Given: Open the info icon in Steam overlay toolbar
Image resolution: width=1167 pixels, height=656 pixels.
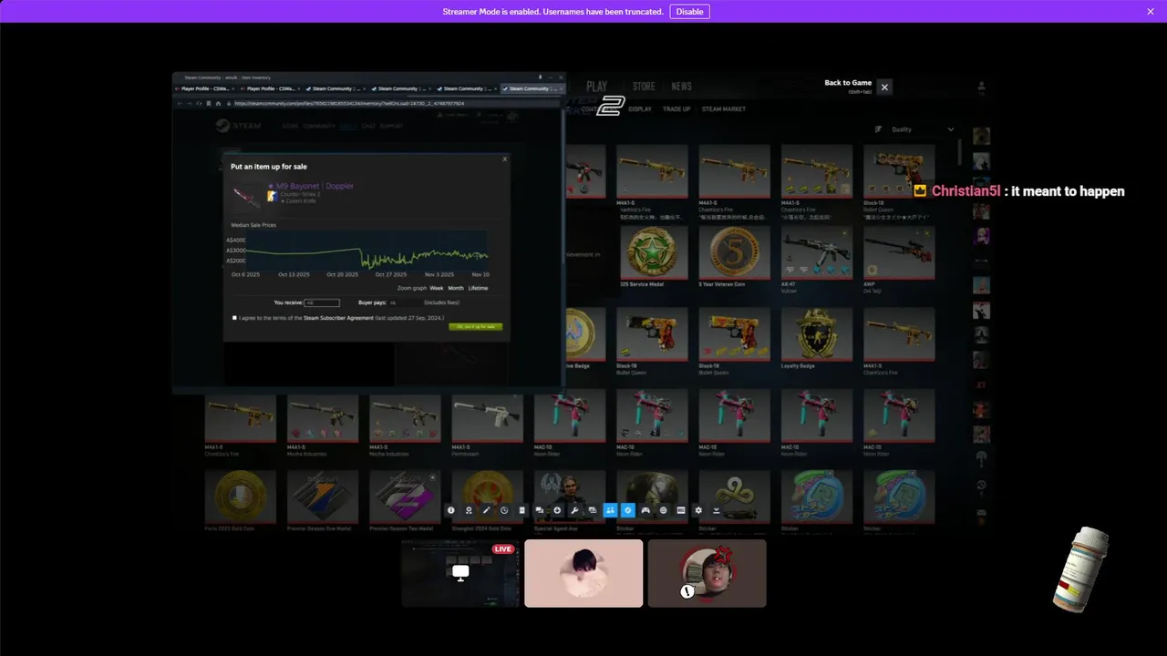Looking at the screenshot, I should pos(451,510).
